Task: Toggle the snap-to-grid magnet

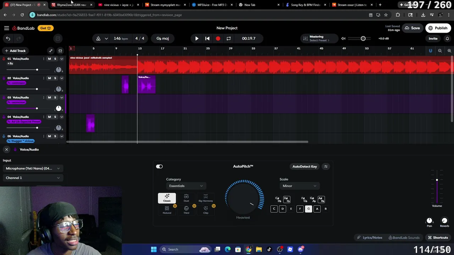Action: (431, 51)
